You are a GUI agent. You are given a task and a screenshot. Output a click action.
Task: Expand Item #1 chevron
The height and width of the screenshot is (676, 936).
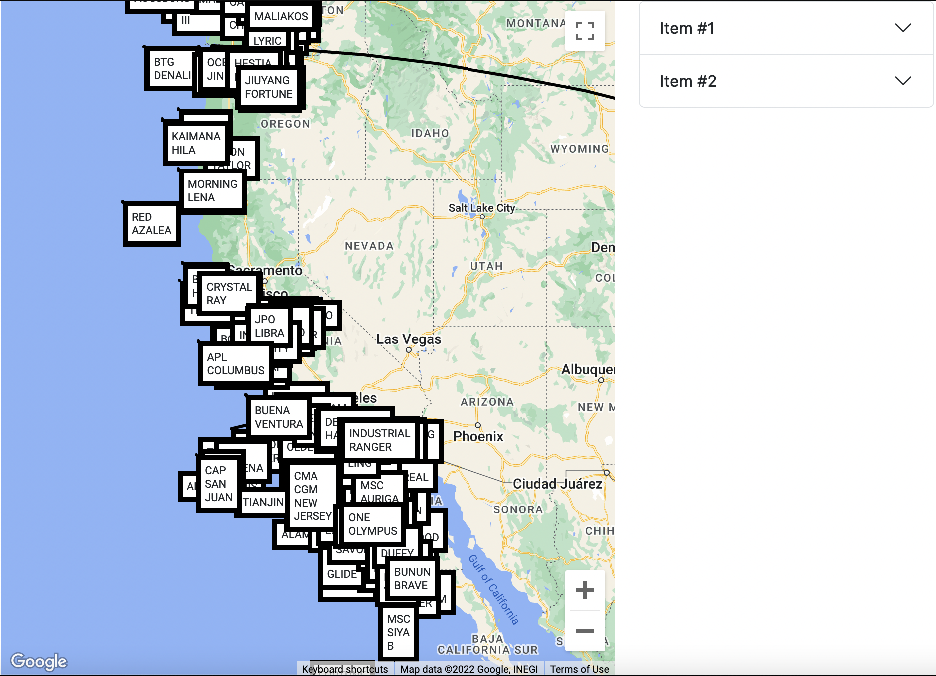903,28
